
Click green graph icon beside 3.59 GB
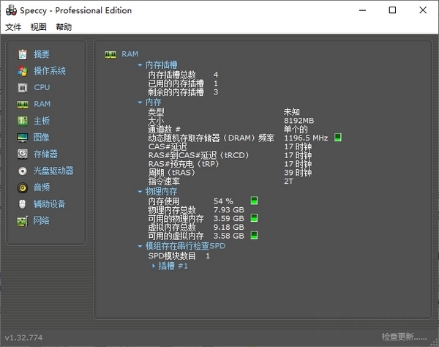pyautogui.click(x=254, y=218)
